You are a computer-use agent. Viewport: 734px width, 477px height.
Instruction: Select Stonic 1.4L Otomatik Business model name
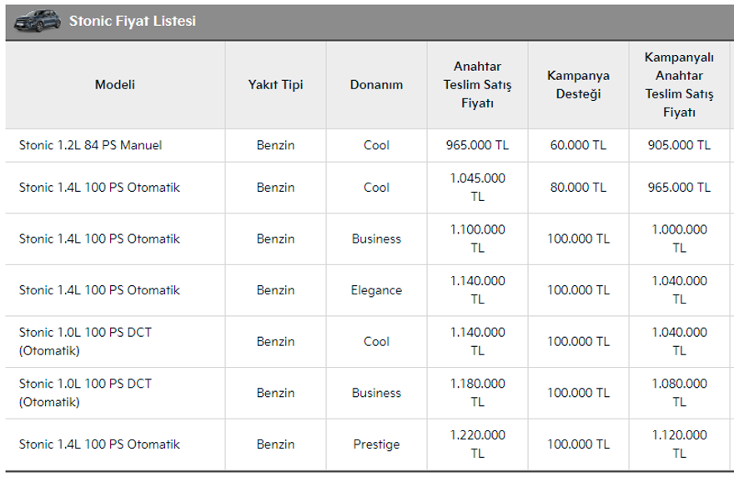point(99,238)
